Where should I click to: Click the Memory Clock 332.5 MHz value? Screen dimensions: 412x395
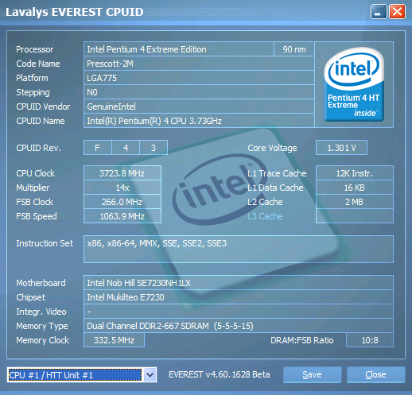coord(114,340)
